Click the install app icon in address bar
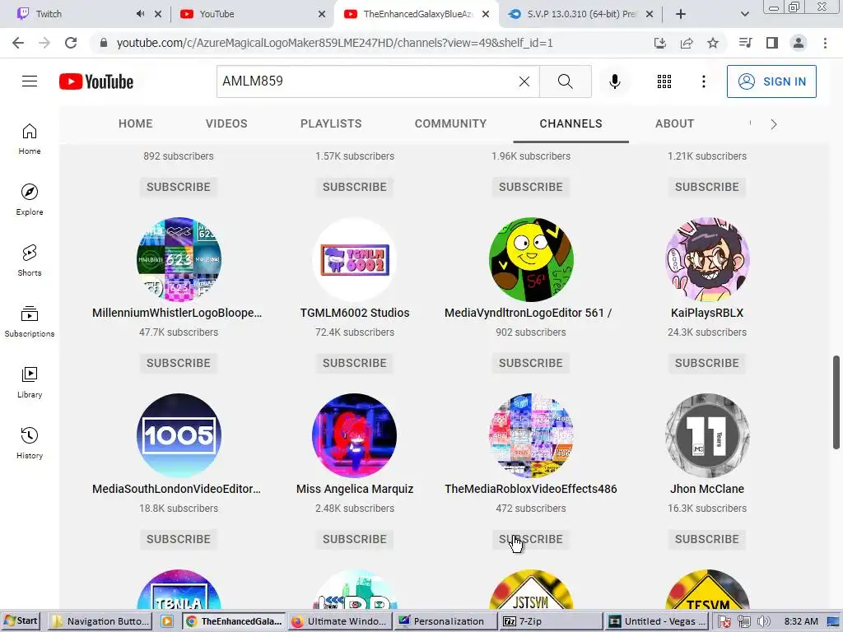The height and width of the screenshot is (632, 843). click(660, 43)
